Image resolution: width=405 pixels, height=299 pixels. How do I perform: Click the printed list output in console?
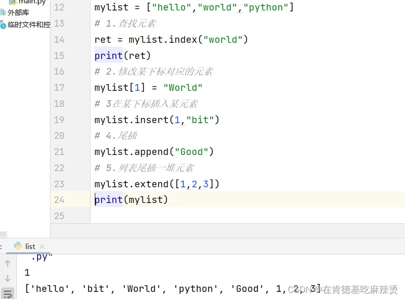coord(173,289)
